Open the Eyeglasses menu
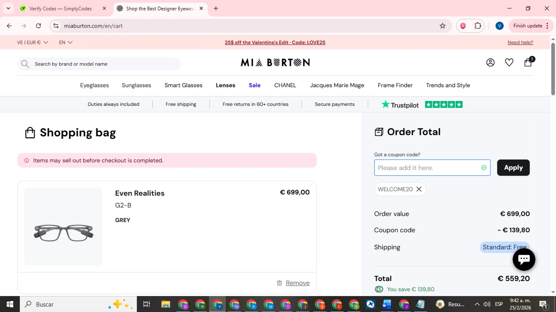 point(95,85)
